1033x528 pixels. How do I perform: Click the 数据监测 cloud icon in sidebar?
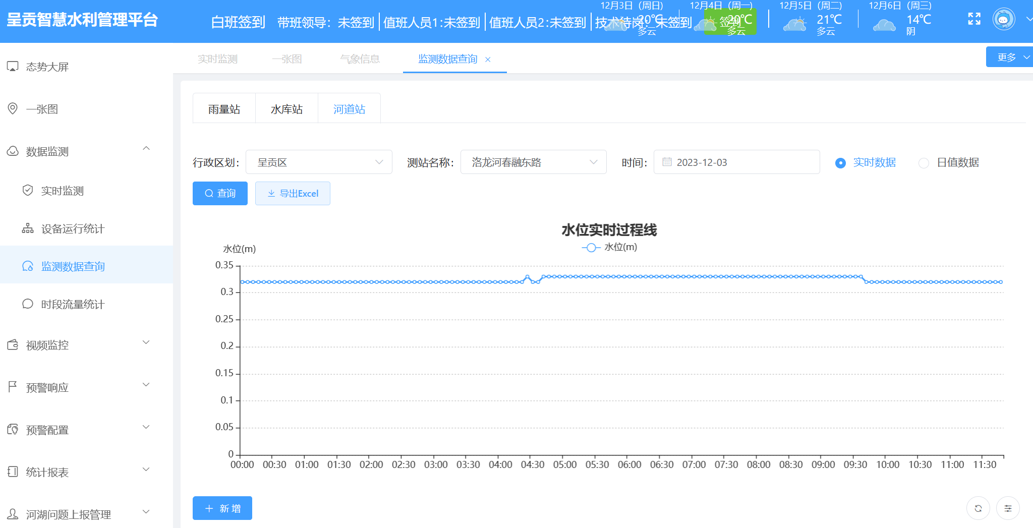click(13, 151)
